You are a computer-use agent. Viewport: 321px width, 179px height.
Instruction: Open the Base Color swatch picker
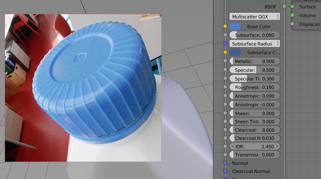235,27
